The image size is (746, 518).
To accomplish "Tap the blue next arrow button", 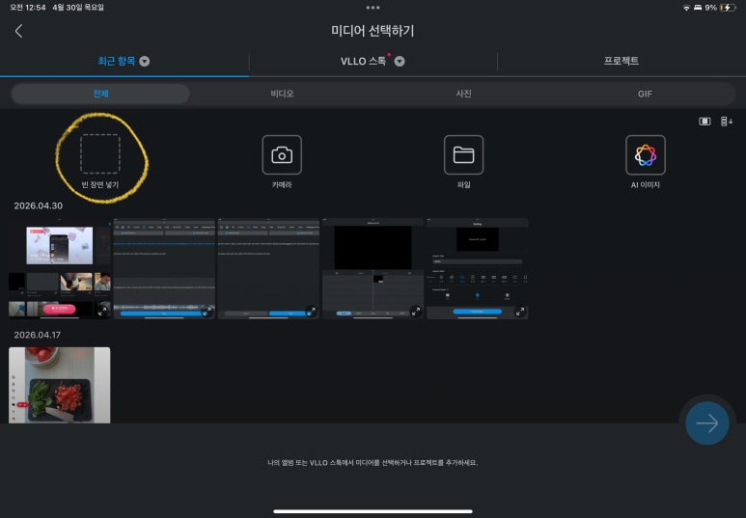I will [x=707, y=423].
